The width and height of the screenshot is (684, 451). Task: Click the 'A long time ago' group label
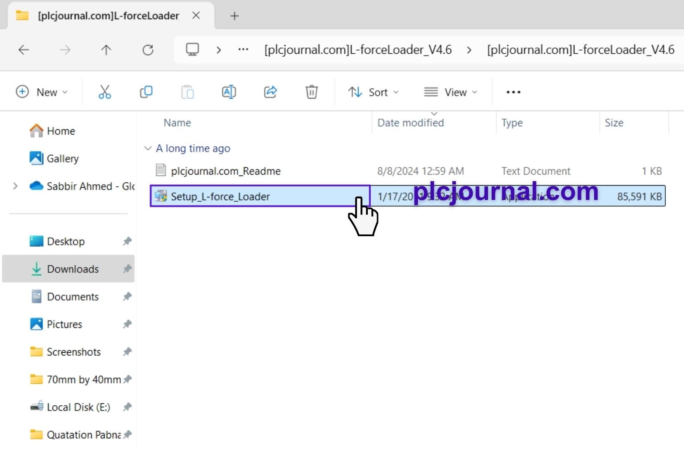coord(193,148)
